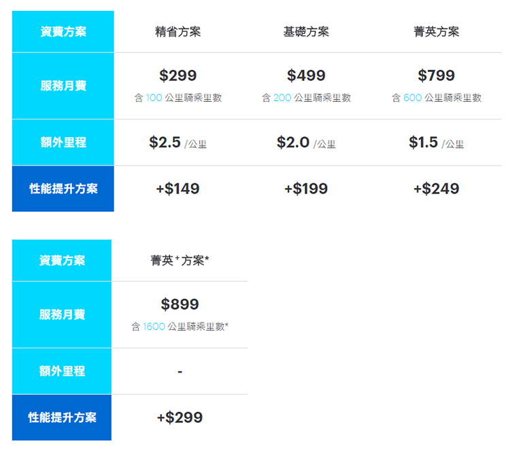
Task: Click the 精省方案 plan header
Action: click(x=177, y=32)
